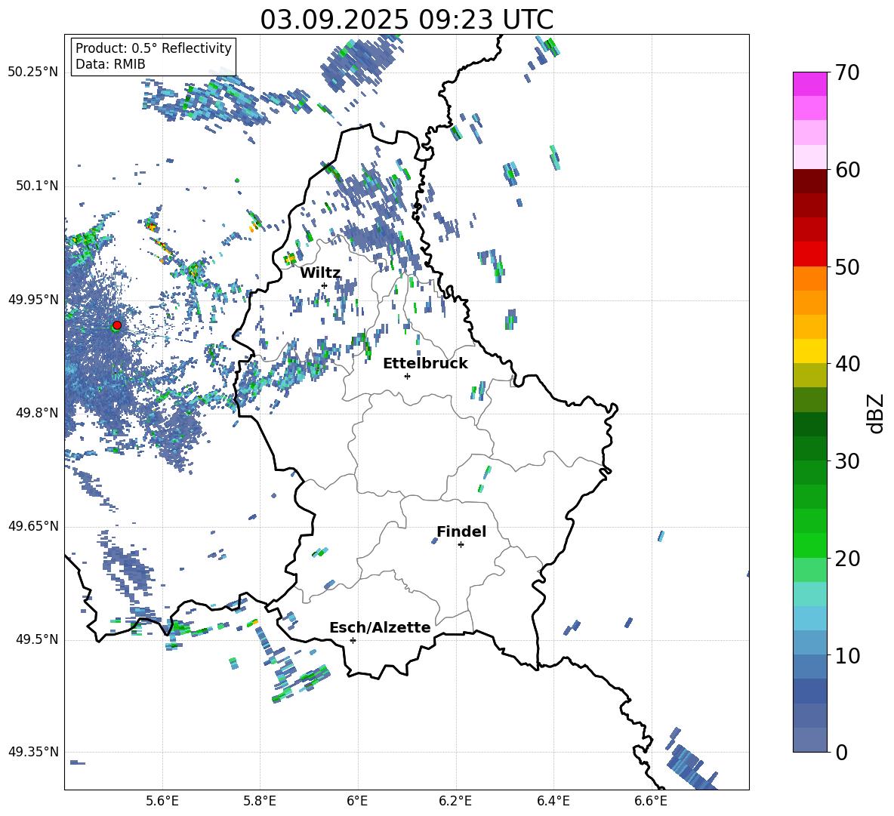Click the 'dBZ' colorbar axis label
The width and height of the screenshot is (894, 816).
point(877,413)
